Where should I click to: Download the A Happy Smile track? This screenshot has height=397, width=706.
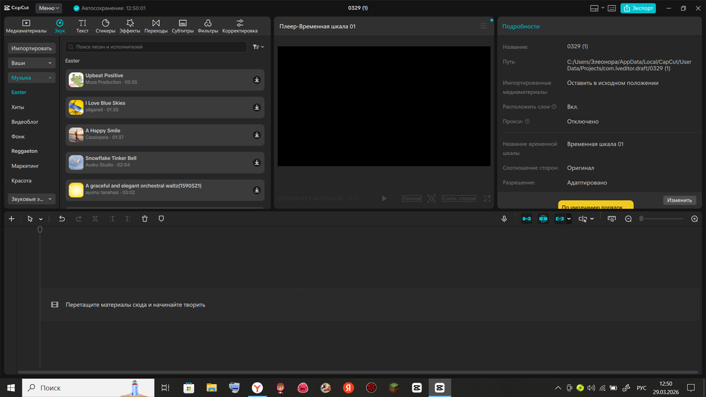[257, 135]
